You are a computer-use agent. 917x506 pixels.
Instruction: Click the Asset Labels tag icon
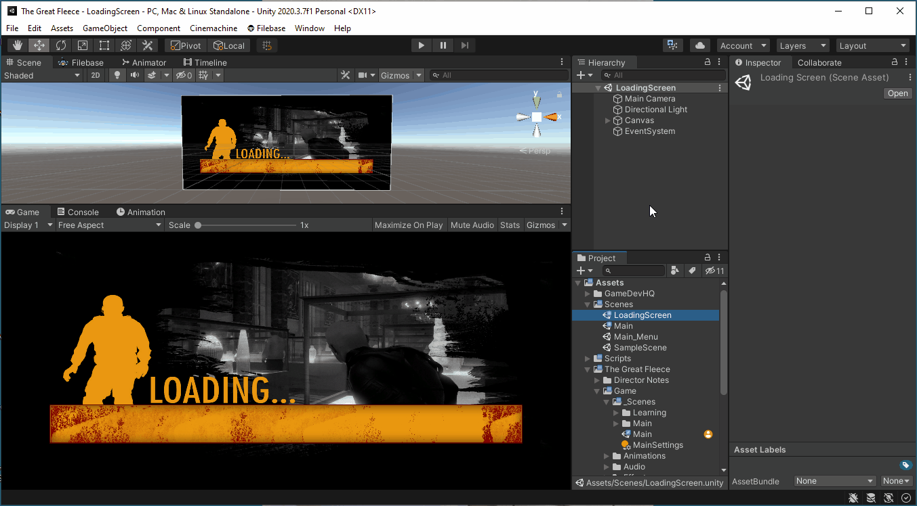[x=905, y=465]
